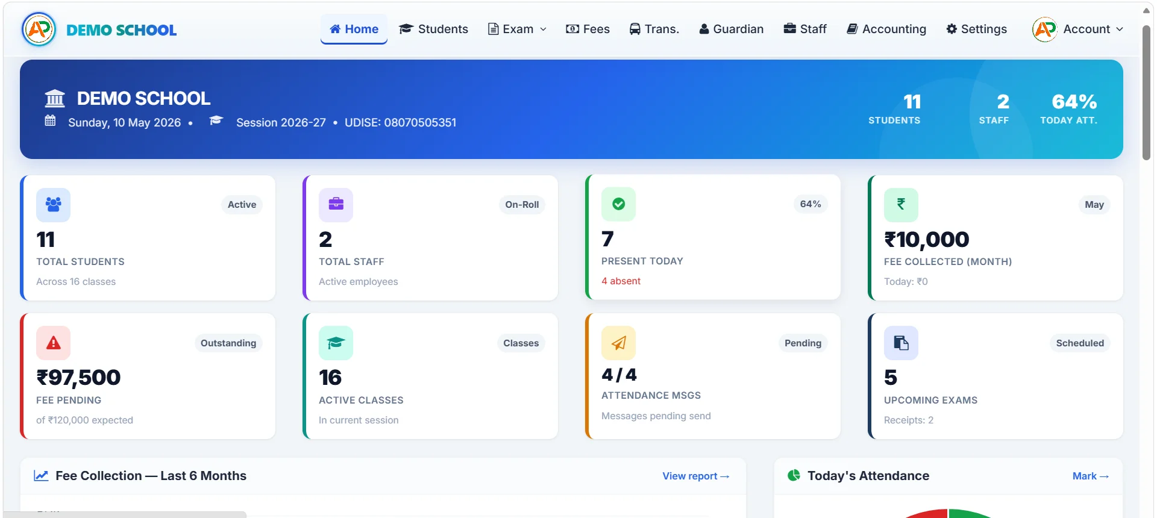Image resolution: width=1157 pixels, height=518 pixels.
Task: Click the May badge on fee card
Action: (1094, 205)
